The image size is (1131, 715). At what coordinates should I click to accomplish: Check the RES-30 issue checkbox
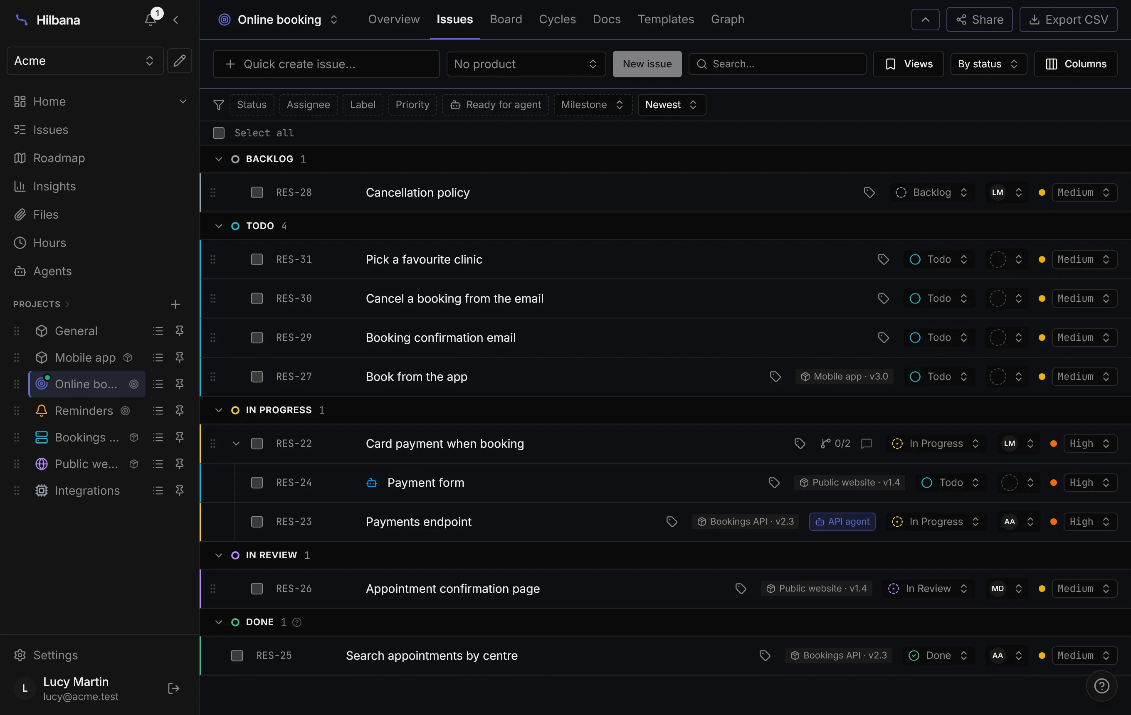pos(257,298)
